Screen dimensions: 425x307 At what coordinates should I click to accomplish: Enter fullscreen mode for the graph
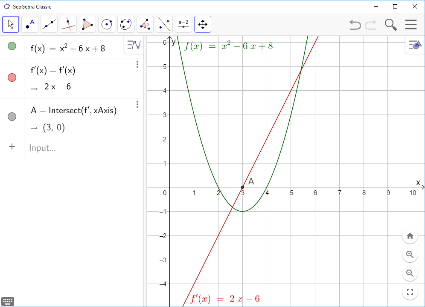pos(410,292)
